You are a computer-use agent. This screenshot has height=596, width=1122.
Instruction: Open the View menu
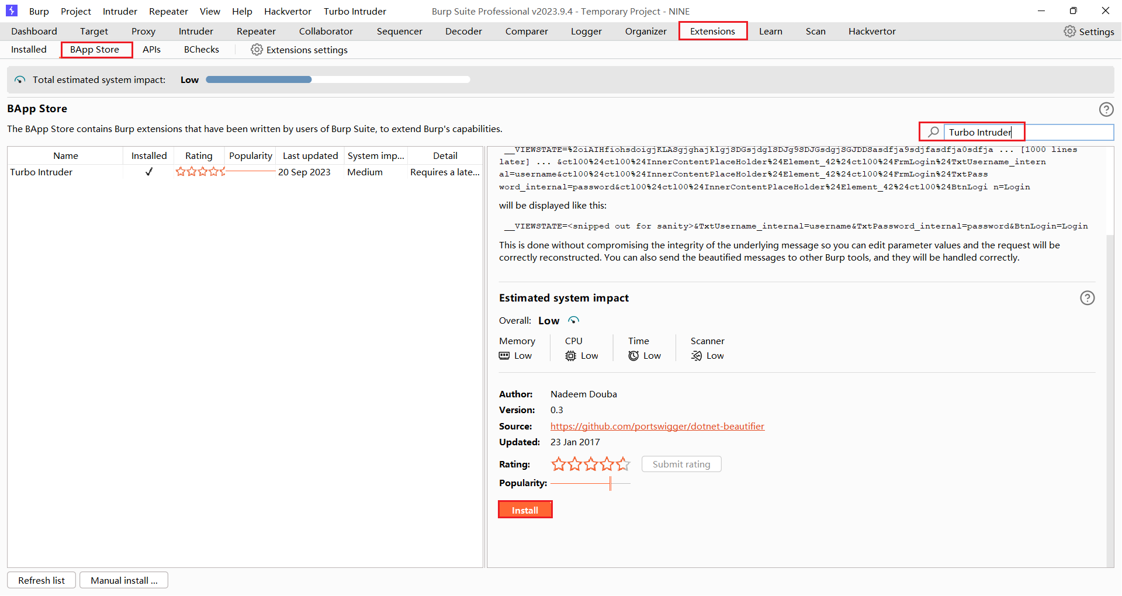pos(210,11)
